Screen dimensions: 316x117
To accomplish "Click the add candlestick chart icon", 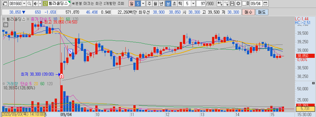I will point(220,3).
